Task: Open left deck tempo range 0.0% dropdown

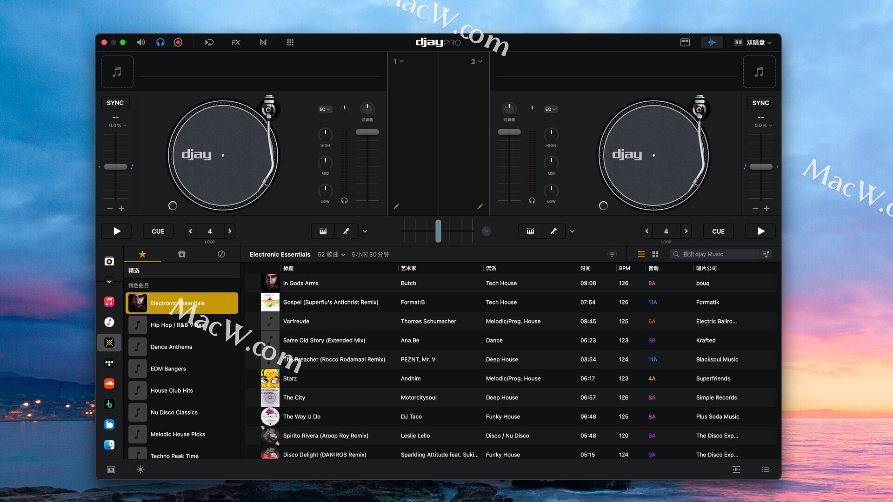Action: pyautogui.click(x=118, y=125)
